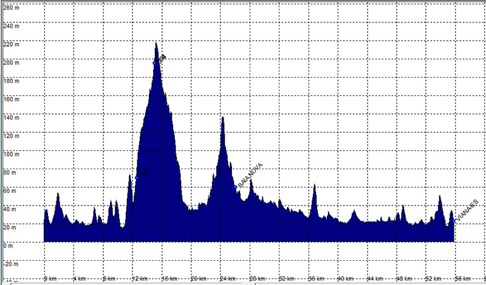Click the second highest peak near 24 km

tap(222, 118)
